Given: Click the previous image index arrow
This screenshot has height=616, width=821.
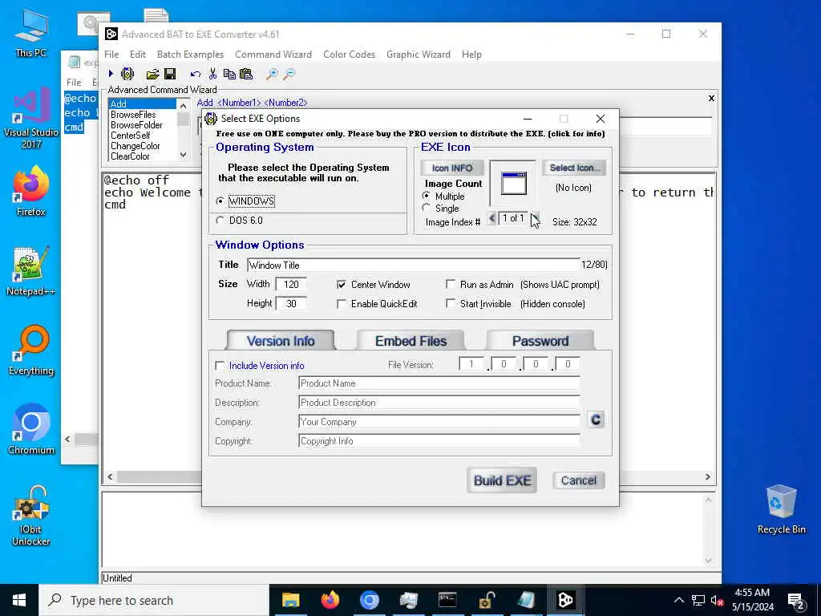Looking at the screenshot, I should pyautogui.click(x=491, y=218).
